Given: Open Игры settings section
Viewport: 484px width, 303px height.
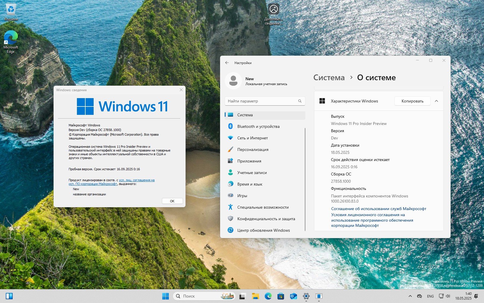Looking at the screenshot, I should 242,196.
